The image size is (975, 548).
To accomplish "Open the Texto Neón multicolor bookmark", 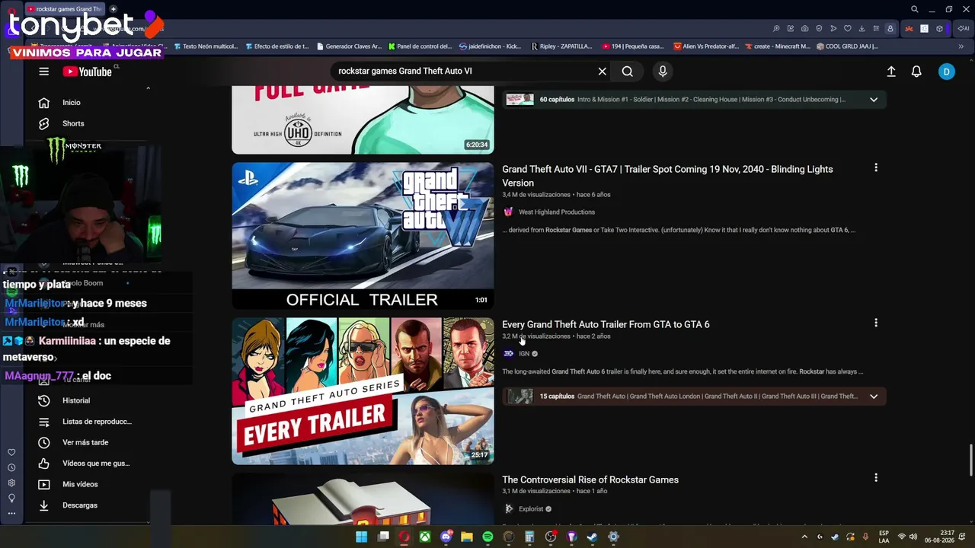I will coord(206,46).
